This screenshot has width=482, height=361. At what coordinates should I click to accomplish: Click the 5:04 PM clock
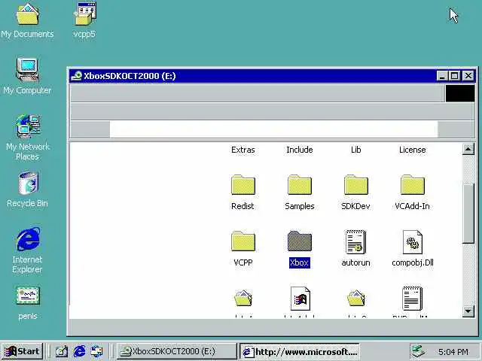point(453,351)
